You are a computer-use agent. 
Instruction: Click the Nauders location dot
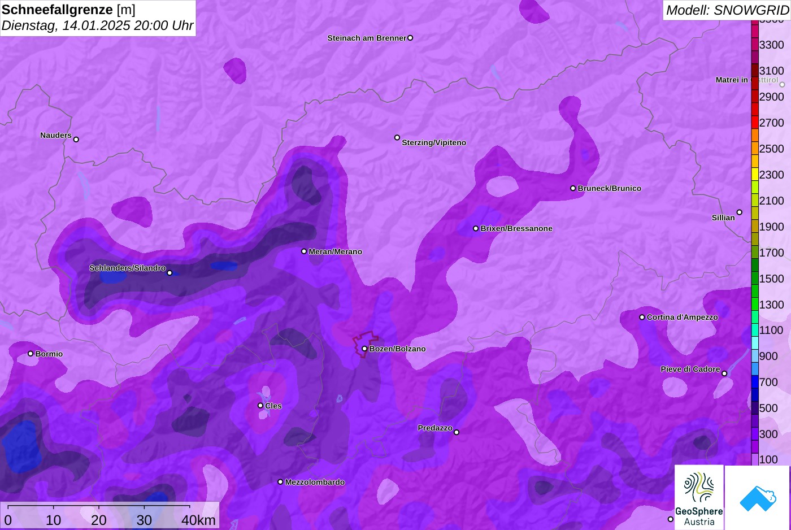click(76, 140)
